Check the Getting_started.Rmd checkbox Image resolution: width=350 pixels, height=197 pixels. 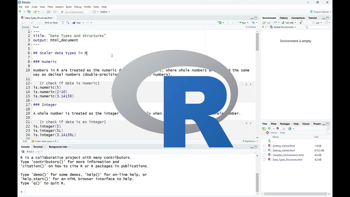coord(264,146)
